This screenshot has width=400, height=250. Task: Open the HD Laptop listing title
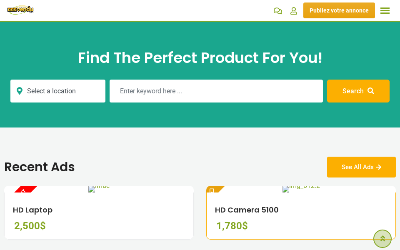32,210
